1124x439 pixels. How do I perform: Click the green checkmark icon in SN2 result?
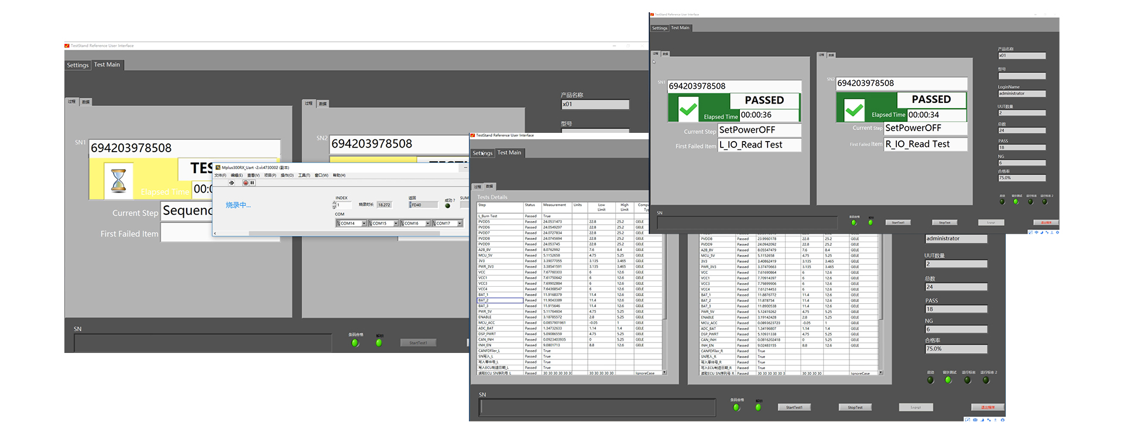pos(855,109)
